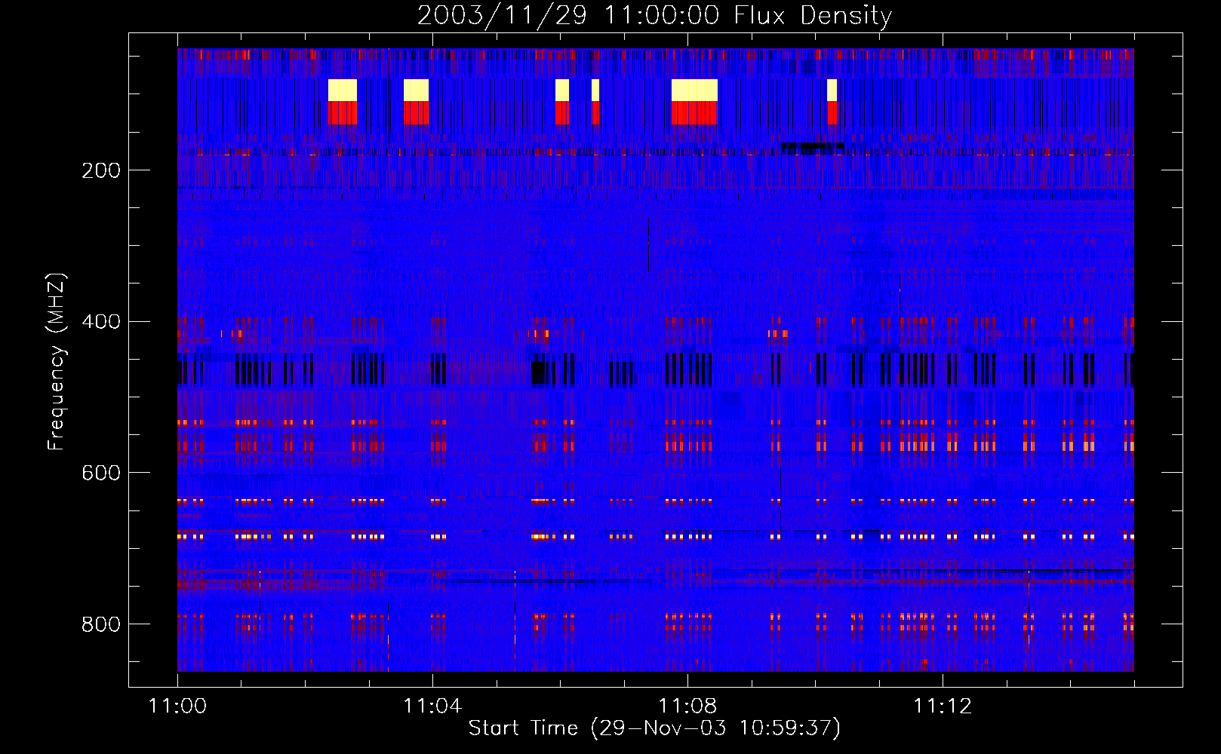Click the '11:08' time tick label
The width and height of the screenshot is (1221, 754).
point(687,706)
